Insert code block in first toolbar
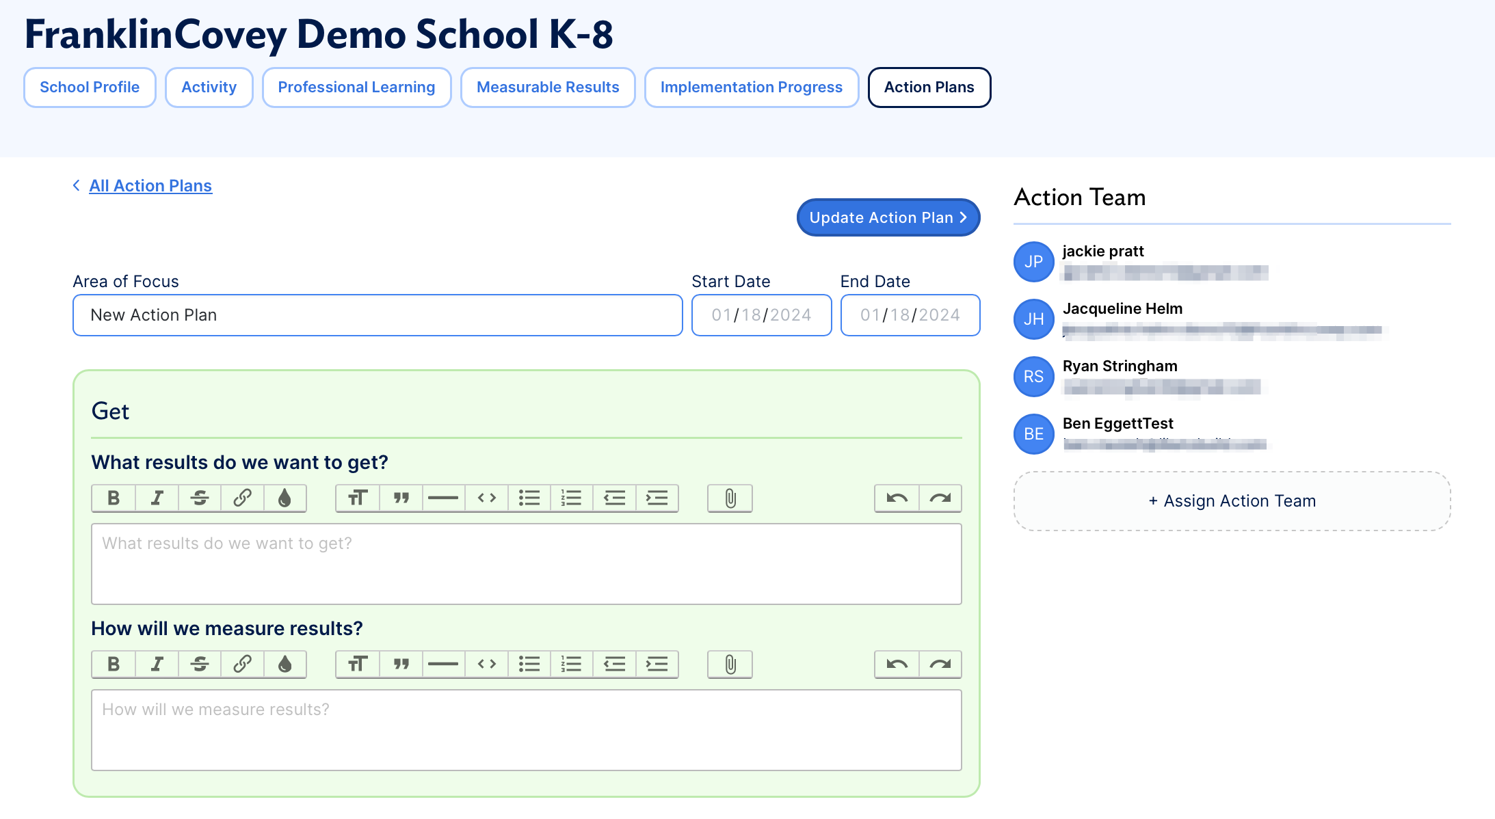The height and width of the screenshot is (819, 1495). pos(486,498)
